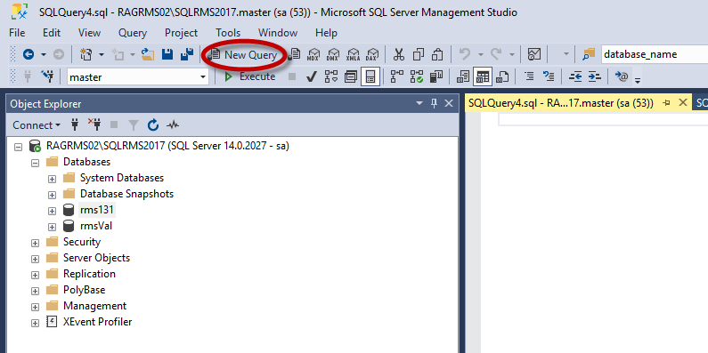Toggle Include Client Statistics
This screenshot has height=353, width=708.
click(x=436, y=77)
